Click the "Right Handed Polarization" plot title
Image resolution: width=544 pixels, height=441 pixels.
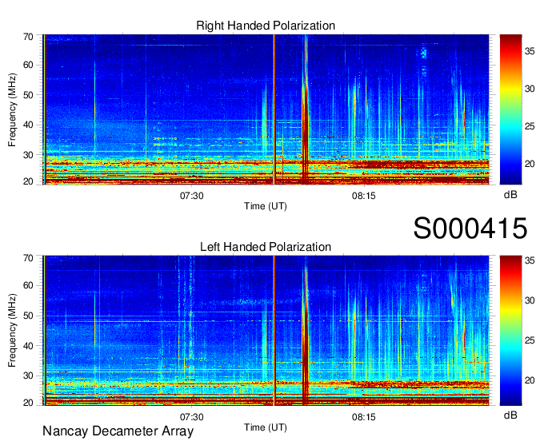click(x=266, y=26)
